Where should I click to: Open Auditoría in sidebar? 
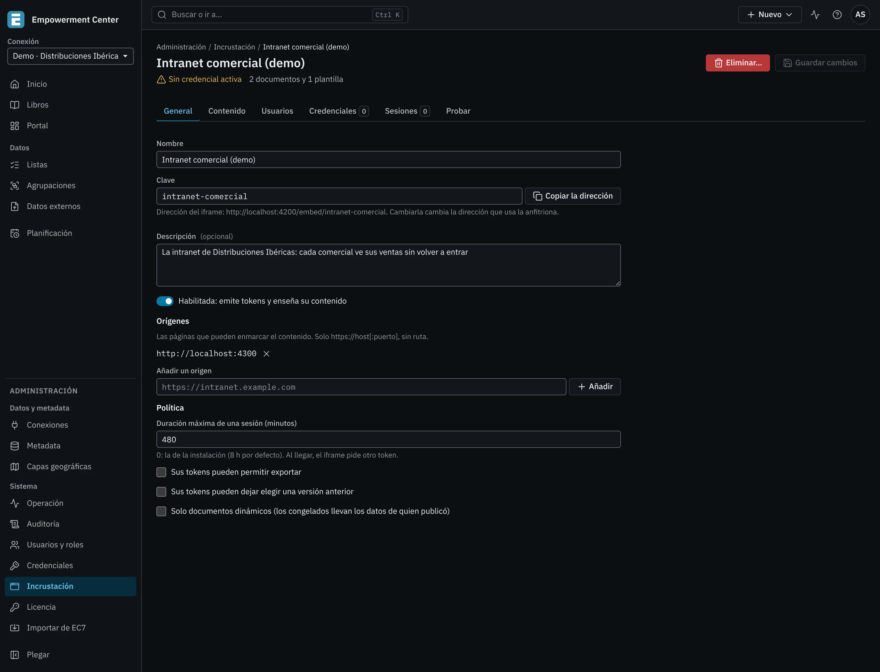click(x=71, y=524)
